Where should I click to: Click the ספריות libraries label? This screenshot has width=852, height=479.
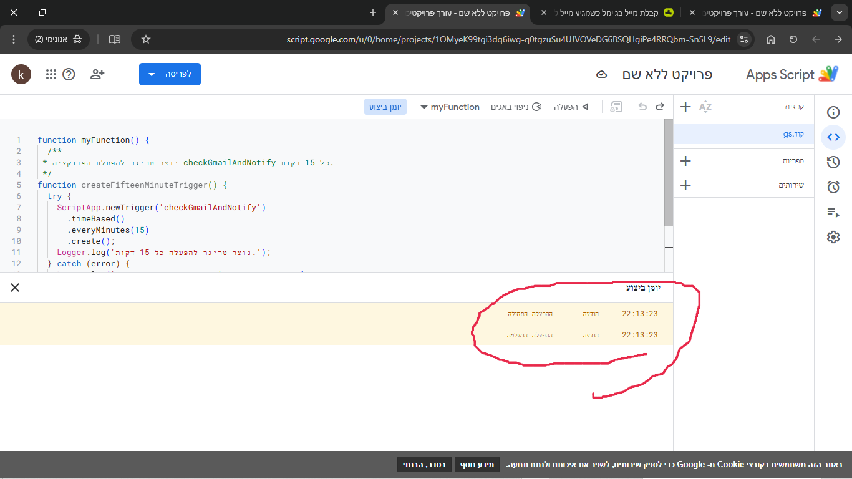click(x=793, y=161)
